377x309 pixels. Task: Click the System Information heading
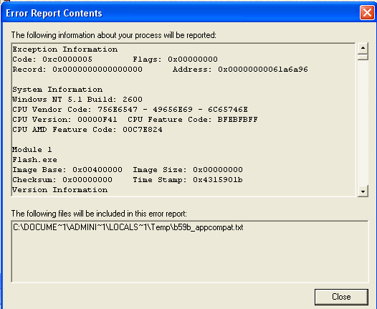pyautogui.click(x=57, y=90)
